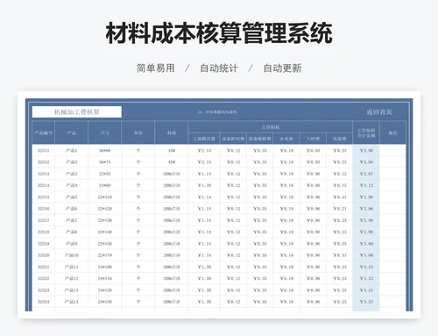Click product number cell 32518
Image resolution: width=438 pixels, height=336 pixels.
(43, 232)
